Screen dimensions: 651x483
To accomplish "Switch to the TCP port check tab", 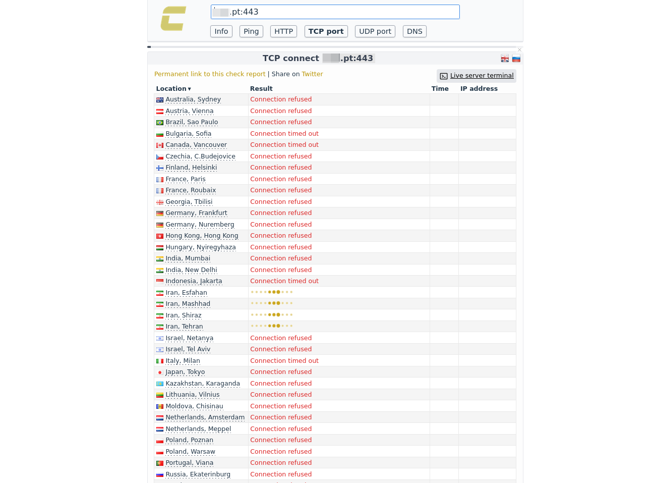I will 326,31.
